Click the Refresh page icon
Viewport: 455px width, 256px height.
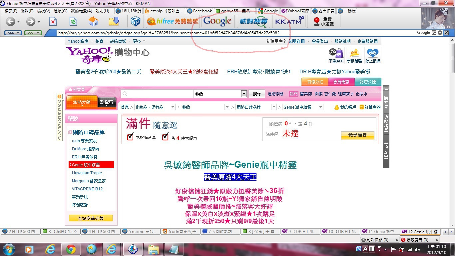coord(73,22)
